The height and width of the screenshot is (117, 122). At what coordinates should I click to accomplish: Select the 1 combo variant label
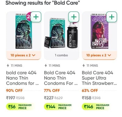coord(61,55)
